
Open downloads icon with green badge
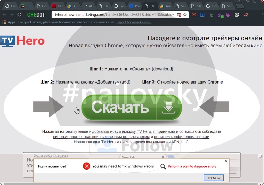point(220,15)
